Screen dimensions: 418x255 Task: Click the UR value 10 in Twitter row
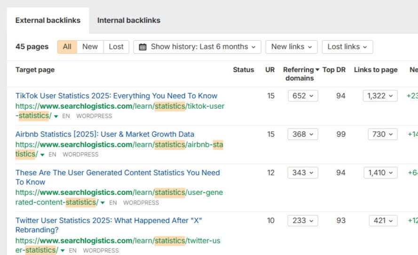tap(271, 221)
